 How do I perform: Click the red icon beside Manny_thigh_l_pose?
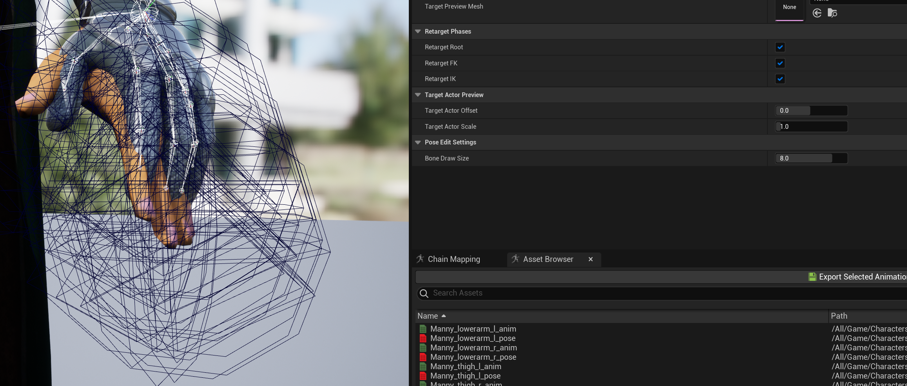click(x=423, y=376)
